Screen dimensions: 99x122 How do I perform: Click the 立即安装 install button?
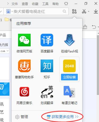pos(69,77)
